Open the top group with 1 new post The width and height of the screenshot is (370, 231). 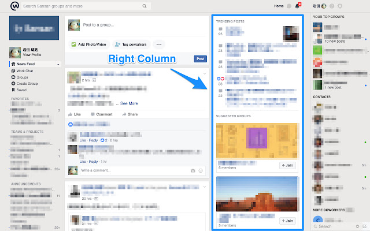341,85
